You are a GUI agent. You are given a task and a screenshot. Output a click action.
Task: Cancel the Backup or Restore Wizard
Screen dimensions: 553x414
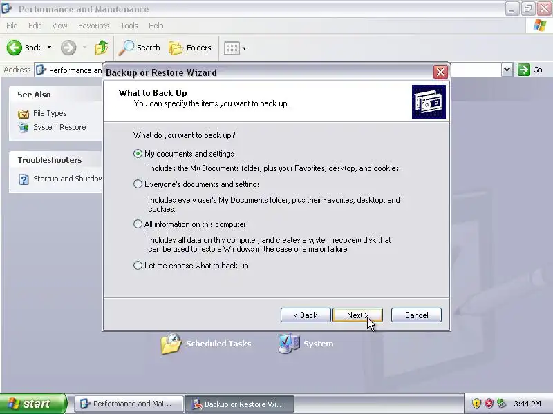click(x=416, y=315)
